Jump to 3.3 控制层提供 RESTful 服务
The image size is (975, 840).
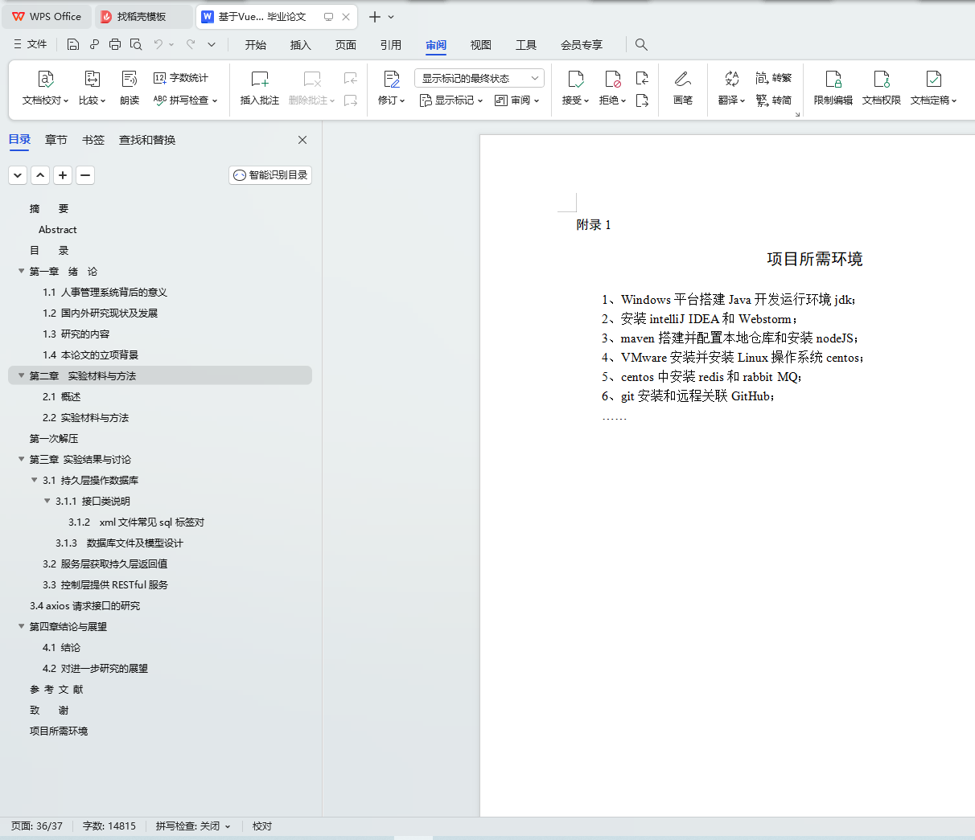(105, 584)
